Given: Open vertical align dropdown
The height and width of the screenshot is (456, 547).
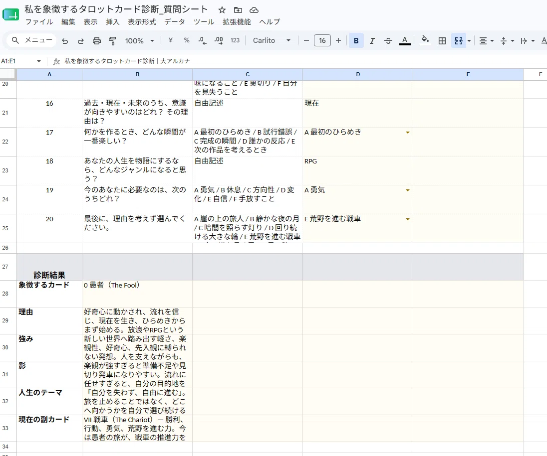Looking at the screenshot, I should (507, 41).
